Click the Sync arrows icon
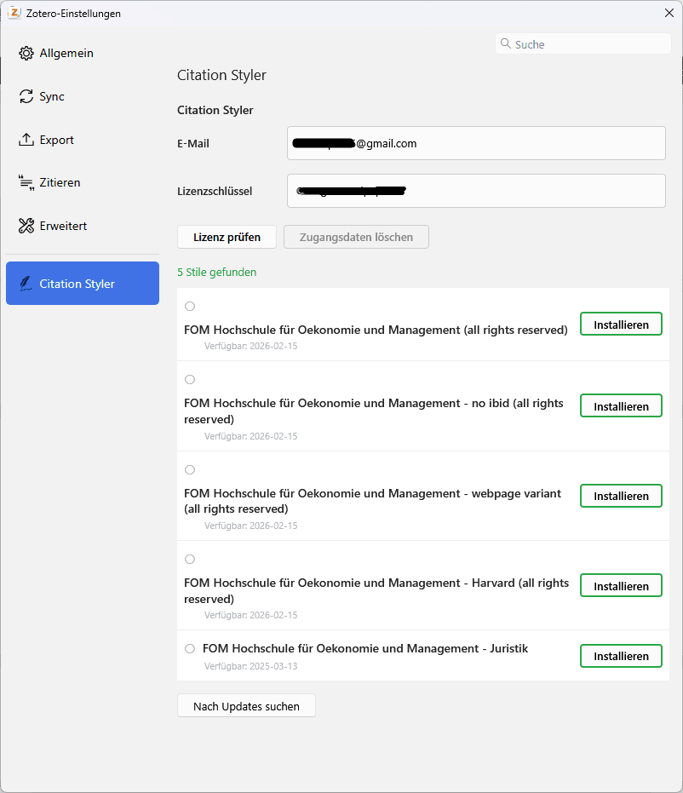Screen dimensions: 683x793 coord(26,97)
